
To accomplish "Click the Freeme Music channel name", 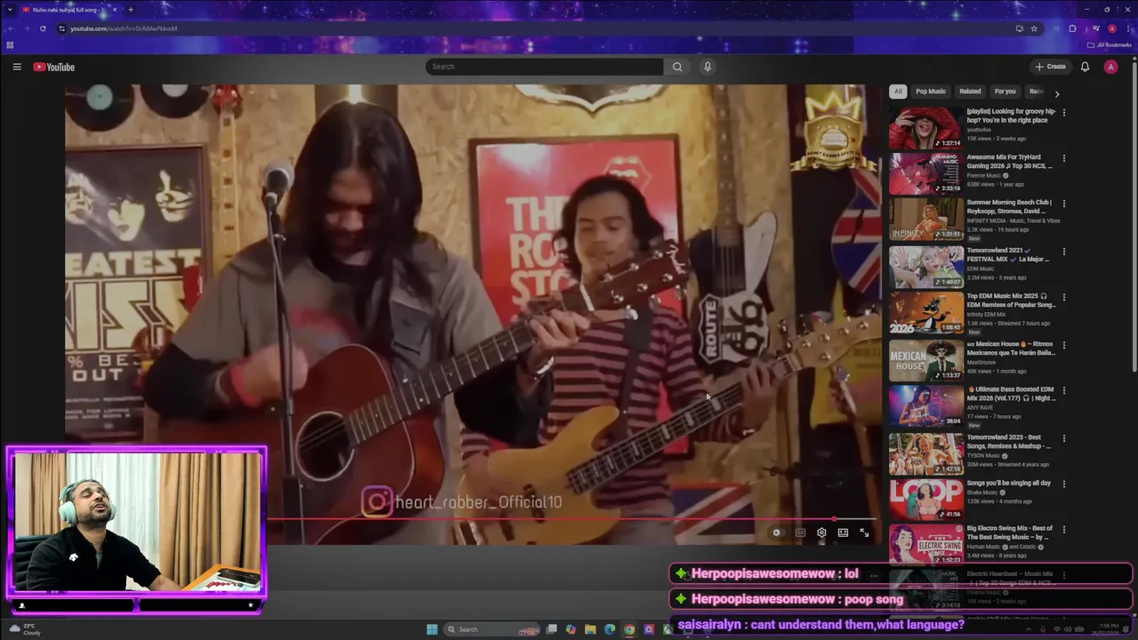I will (x=984, y=175).
